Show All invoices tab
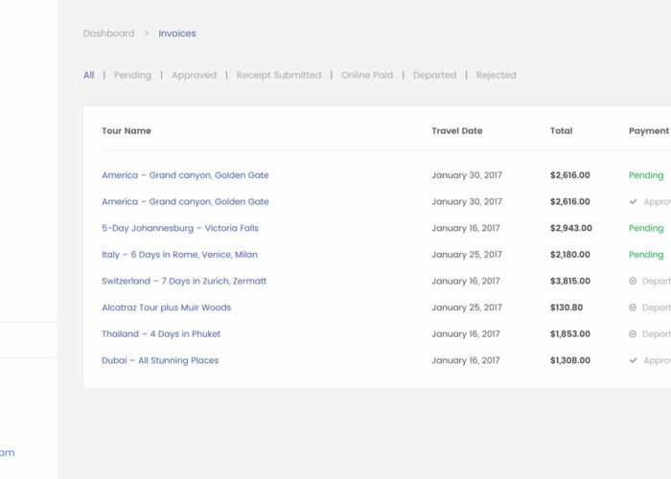The width and height of the screenshot is (671, 479). pyautogui.click(x=88, y=75)
